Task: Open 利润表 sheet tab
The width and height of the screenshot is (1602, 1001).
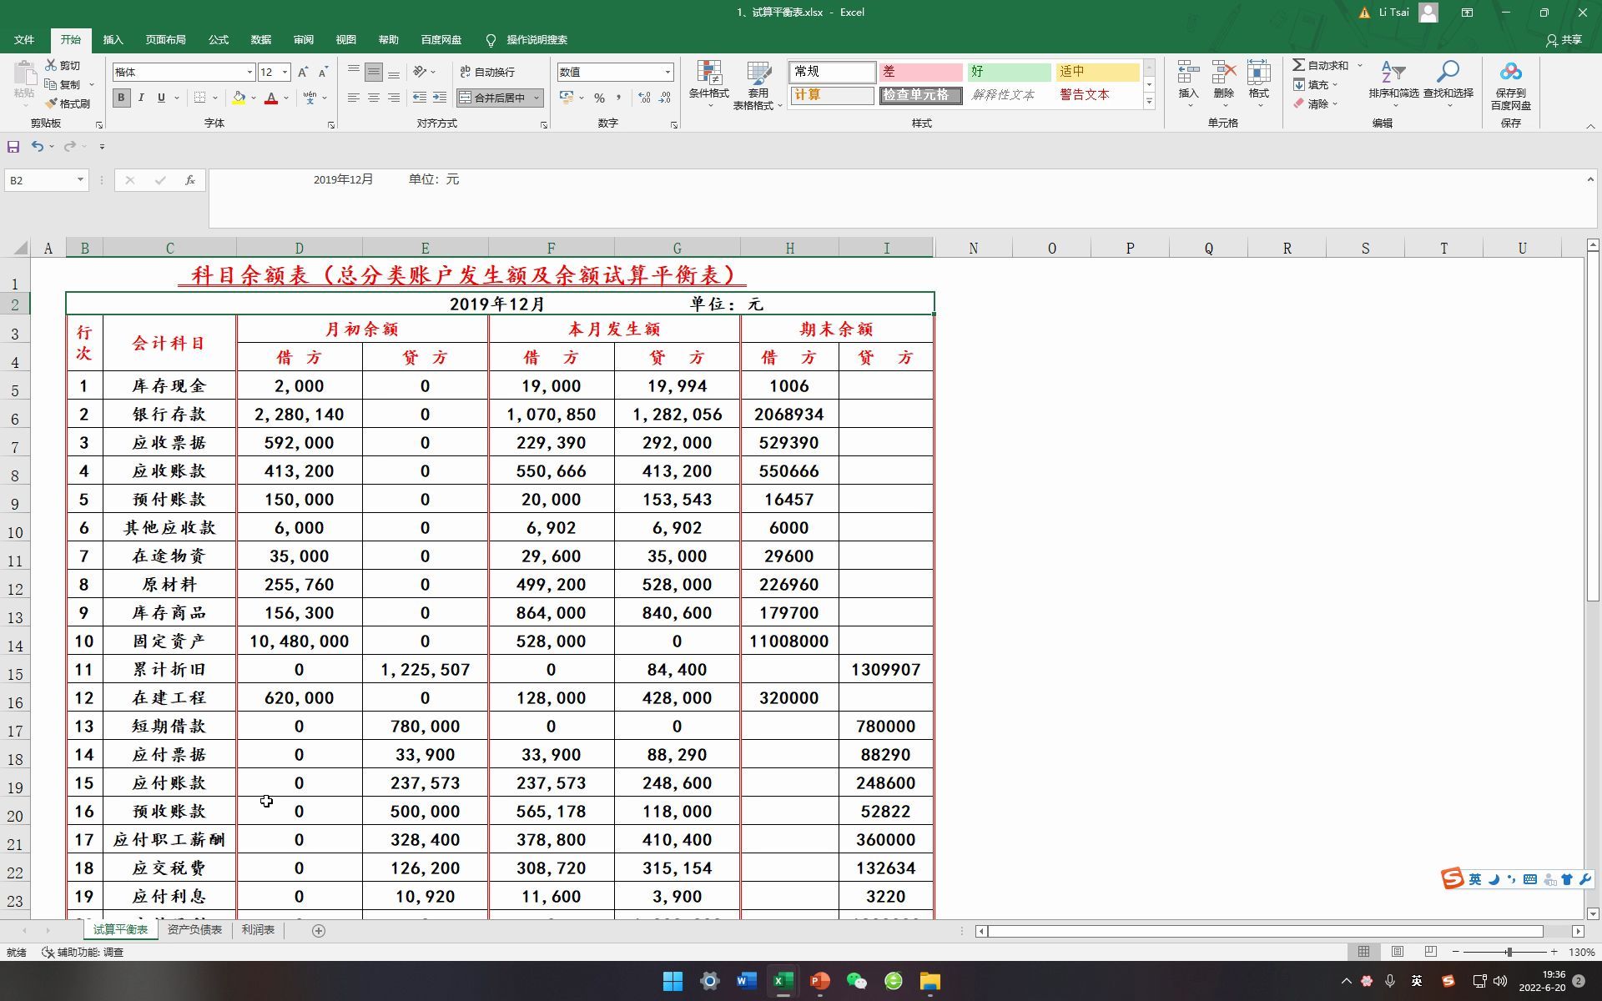Action: tap(258, 930)
